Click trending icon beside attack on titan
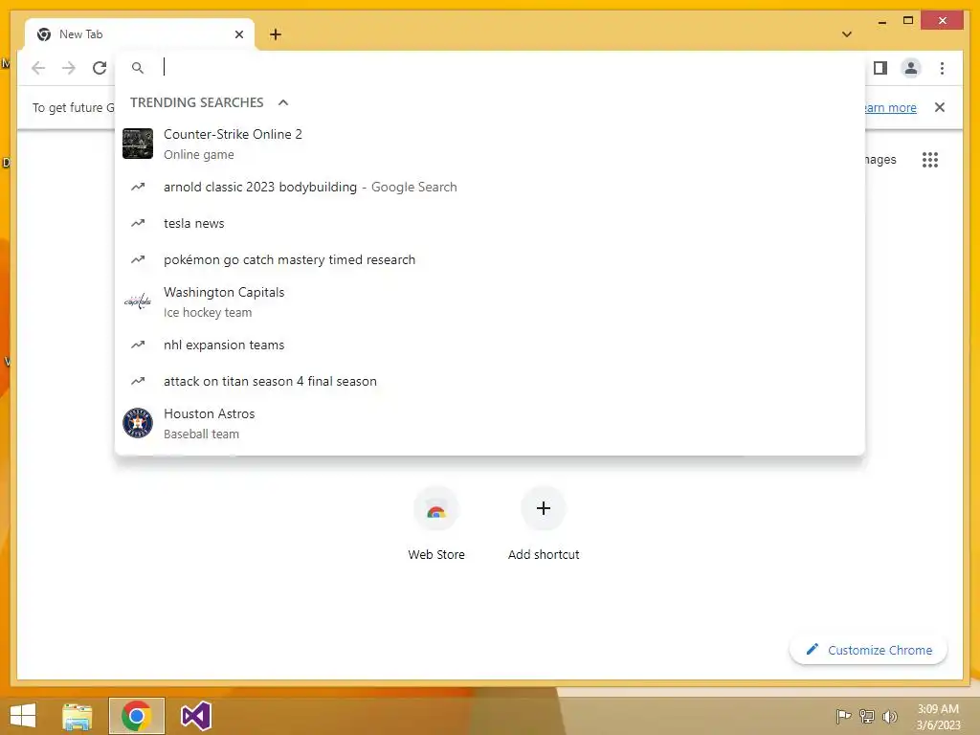980x735 pixels. pos(138,381)
